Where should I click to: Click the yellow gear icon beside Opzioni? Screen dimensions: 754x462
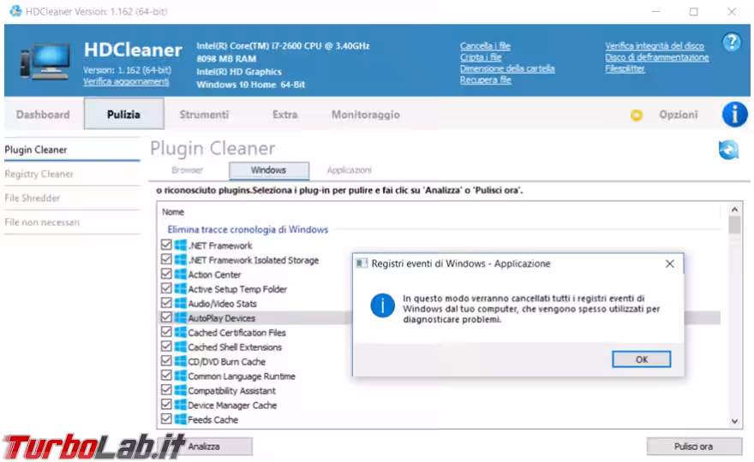[x=636, y=115]
